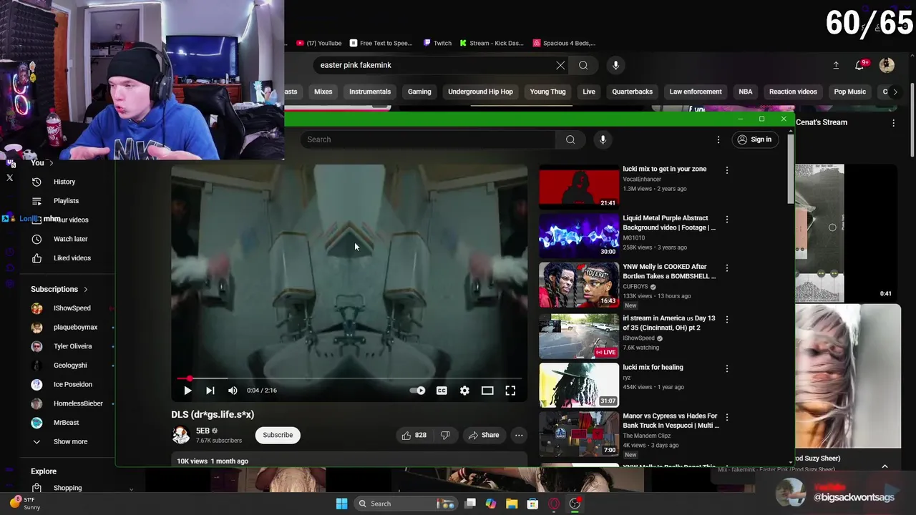The image size is (916, 515).
Task: Voice search microphone in front window
Action: [603, 139]
